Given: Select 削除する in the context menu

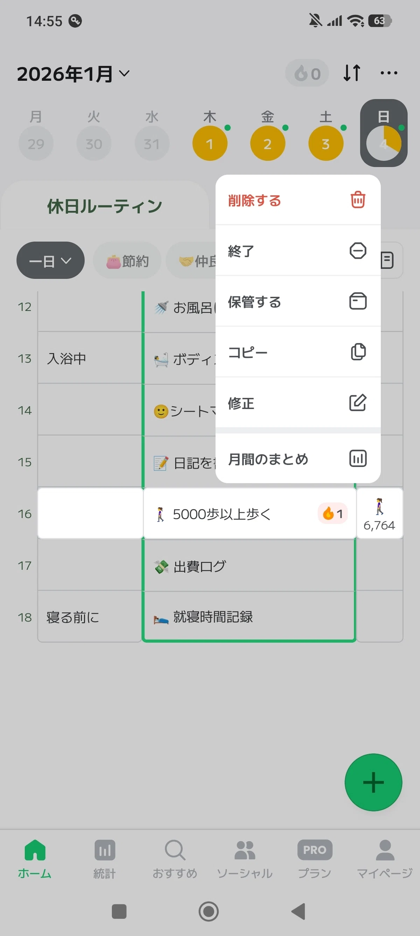Looking at the screenshot, I should 298,200.
